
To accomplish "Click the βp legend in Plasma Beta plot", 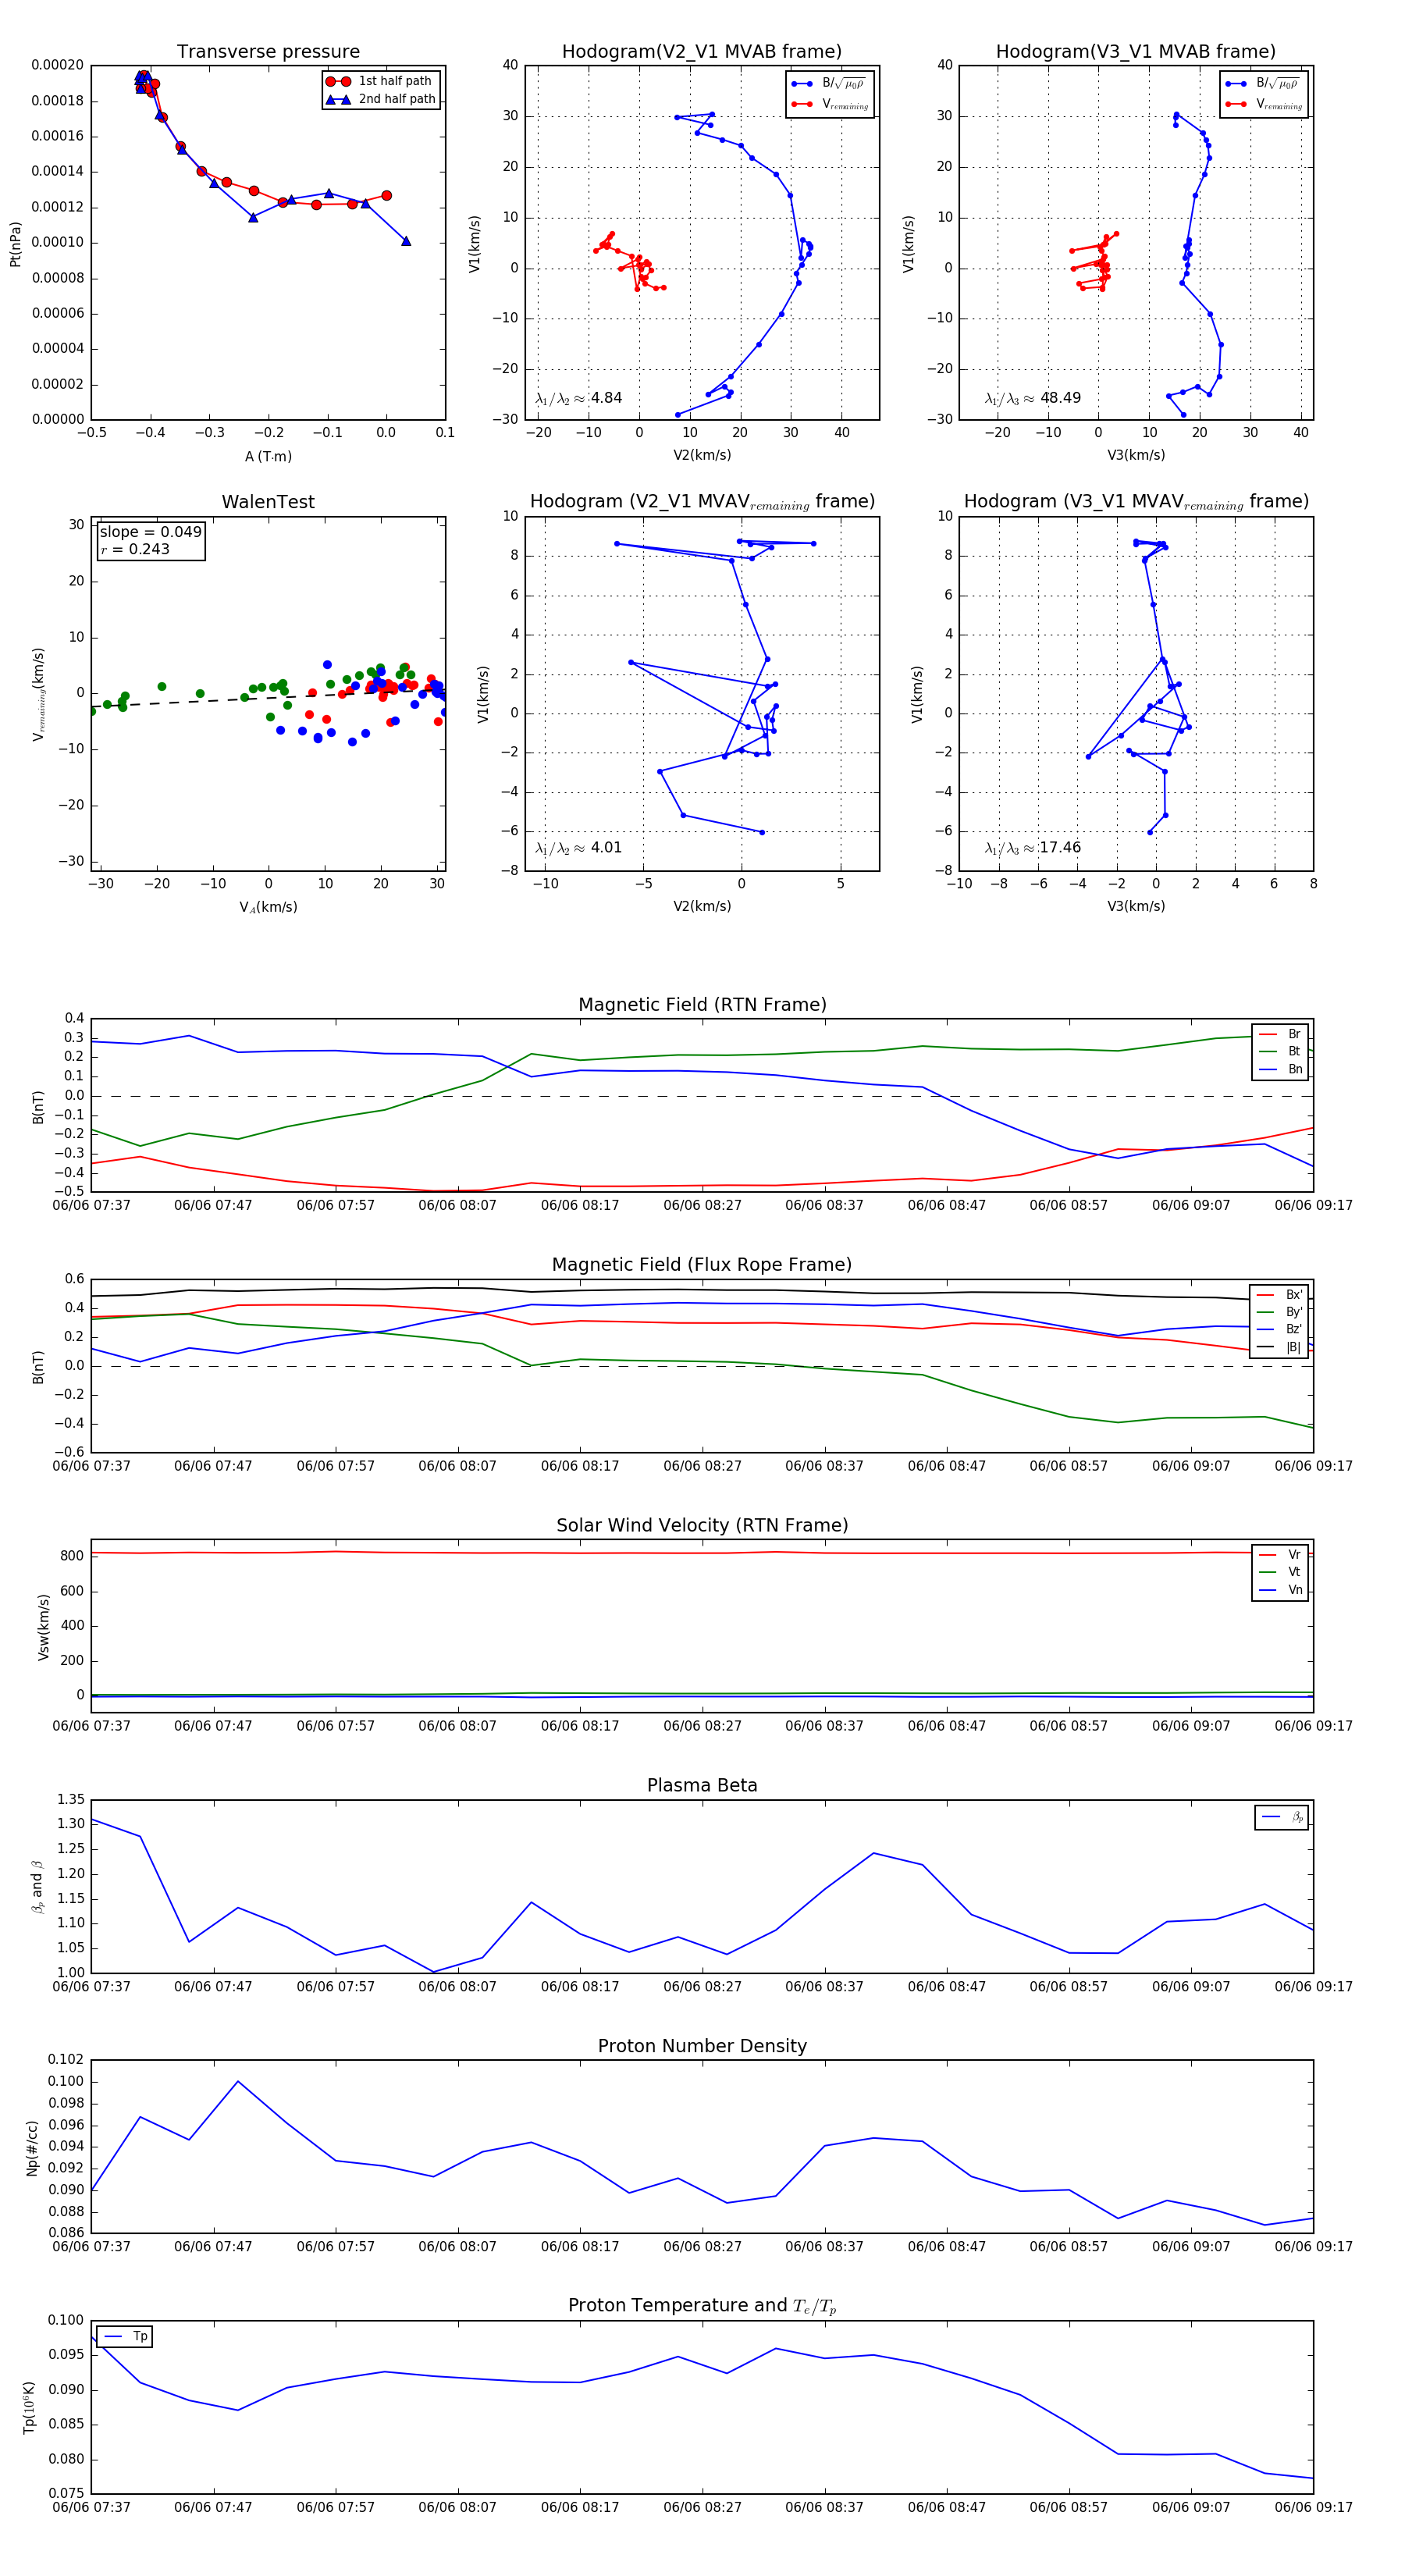I will pos(1283,1817).
